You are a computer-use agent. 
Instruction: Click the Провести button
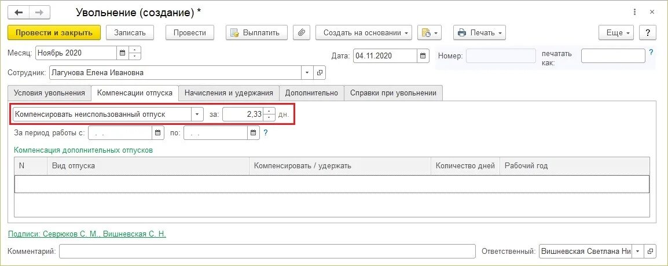pyautogui.click(x=190, y=33)
